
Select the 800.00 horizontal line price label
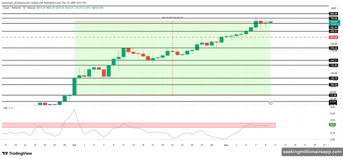click(x=334, y=14)
